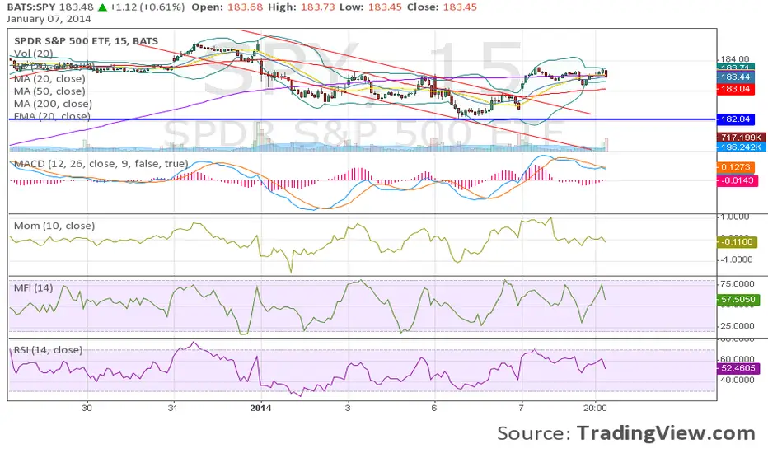Click the purple 52.4605 RSI value tag

(x=738, y=368)
